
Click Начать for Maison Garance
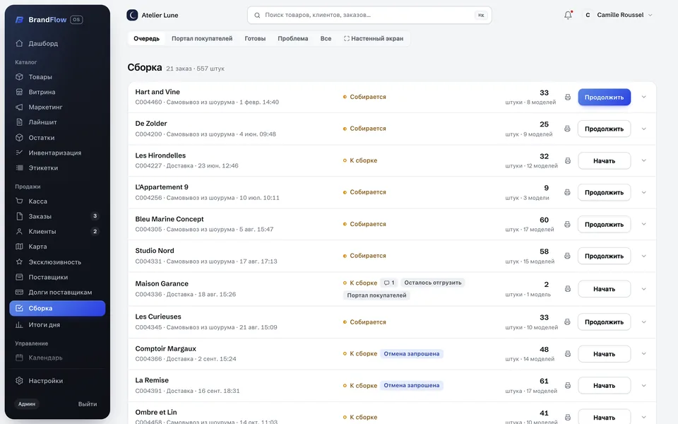[x=604, y=289]
